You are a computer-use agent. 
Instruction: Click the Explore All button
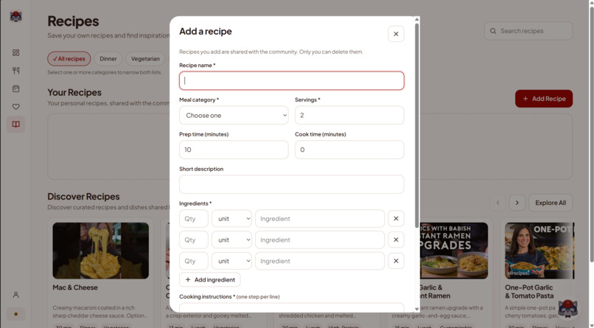pyautogui.click(x=551, y=203)
